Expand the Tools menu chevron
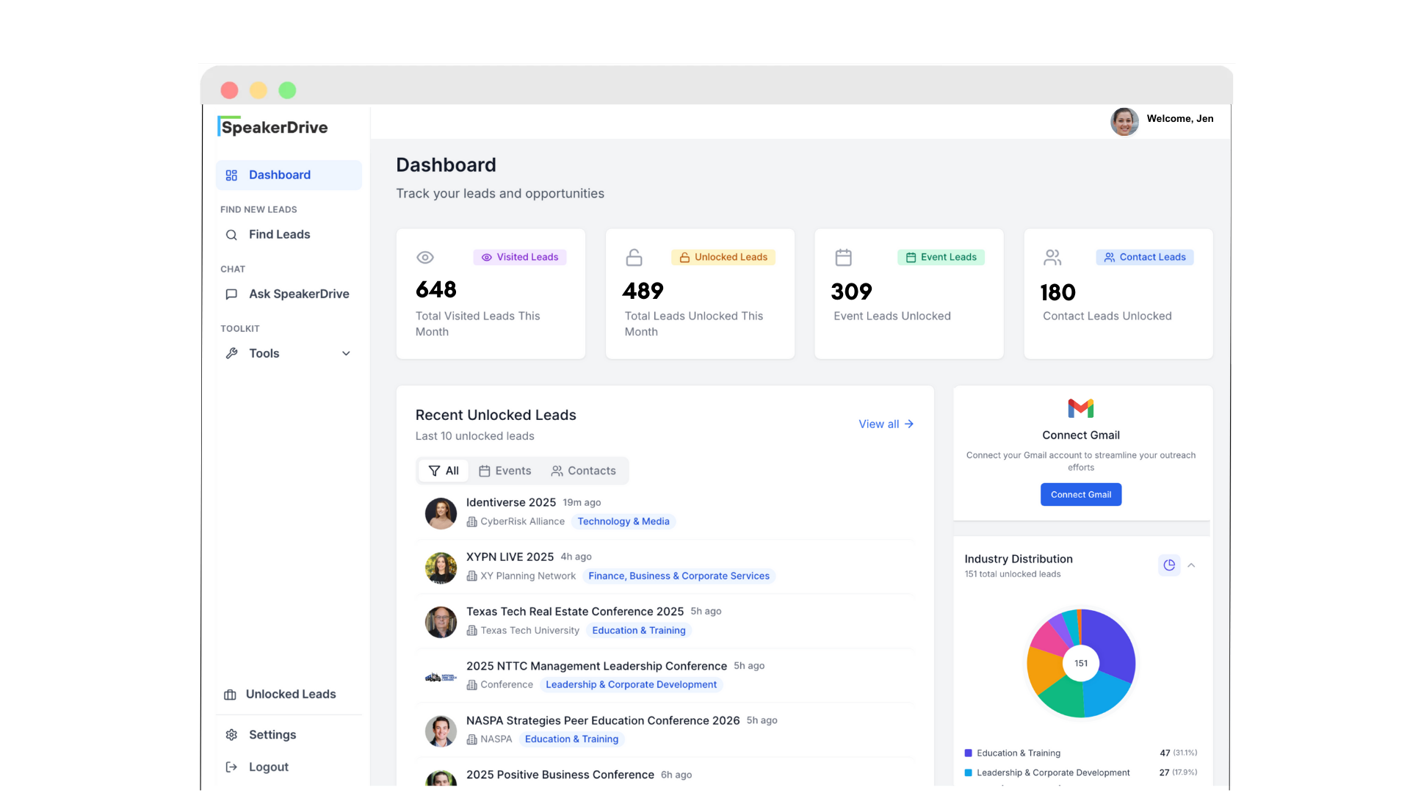Viewport: 1410px width, 793px height. 346,354
